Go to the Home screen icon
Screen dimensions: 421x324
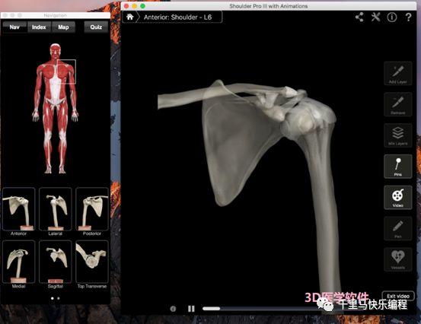point(130,17)
